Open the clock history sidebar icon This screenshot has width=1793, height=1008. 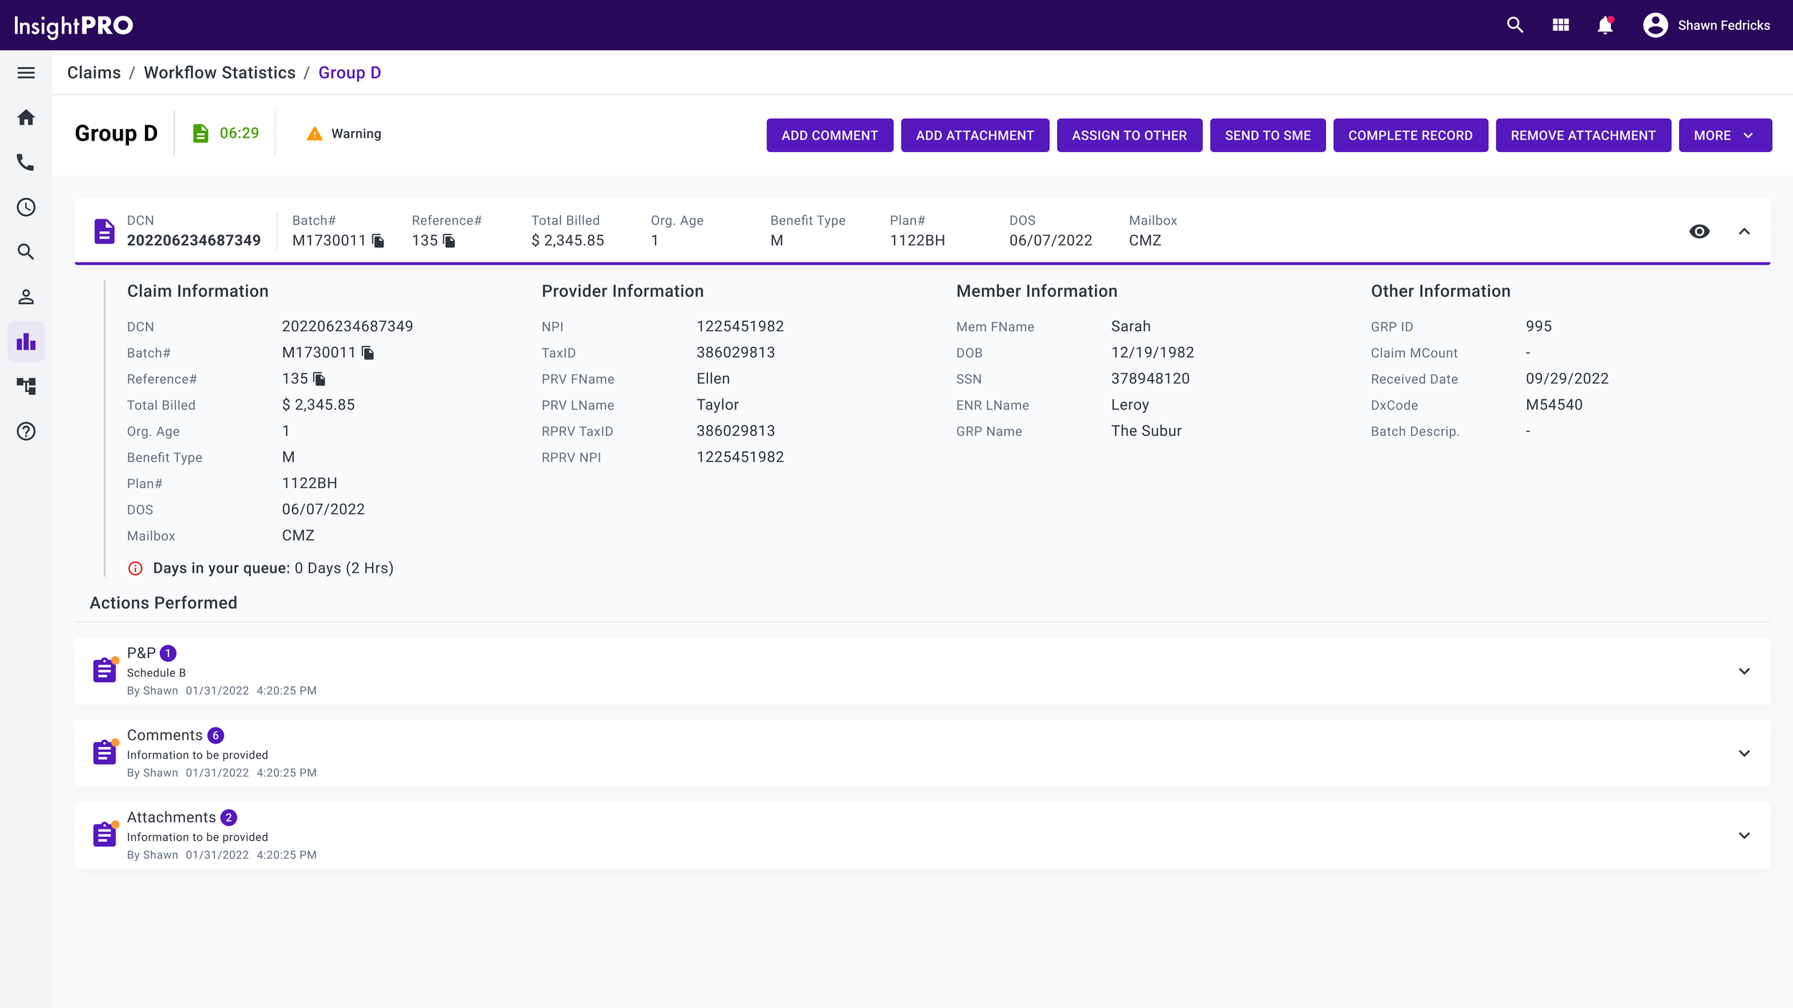click(26, 207)
